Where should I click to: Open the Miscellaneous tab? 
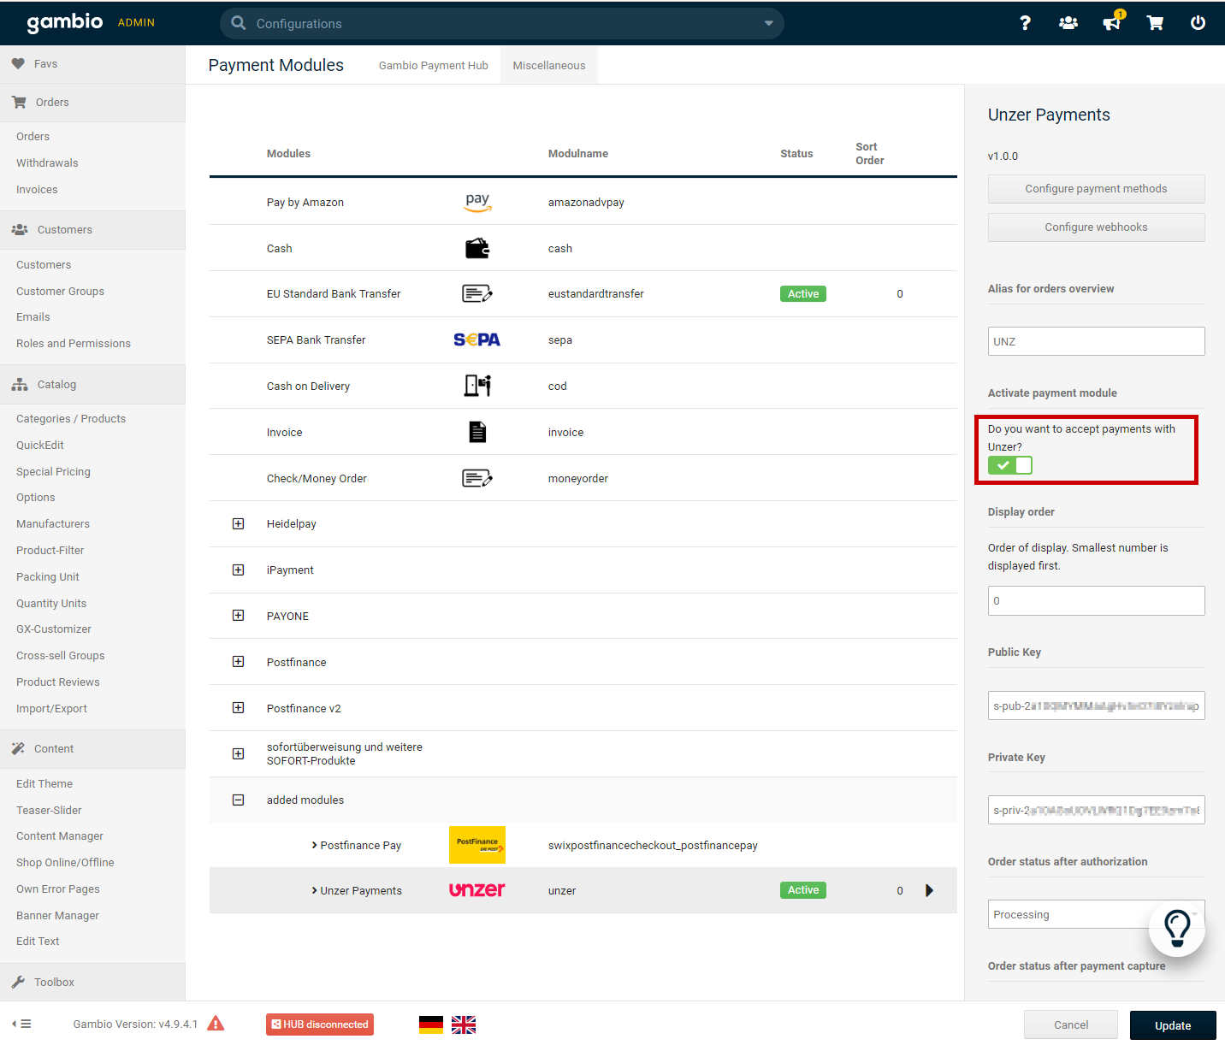[x=549, y=65]
